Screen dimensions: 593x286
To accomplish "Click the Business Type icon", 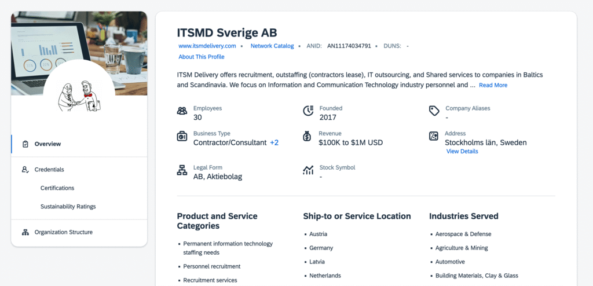I will [182, 136].
